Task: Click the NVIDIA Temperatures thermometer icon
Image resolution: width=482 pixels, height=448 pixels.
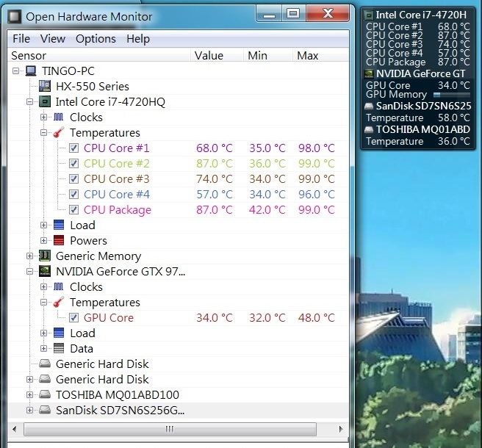Action: 58,302
